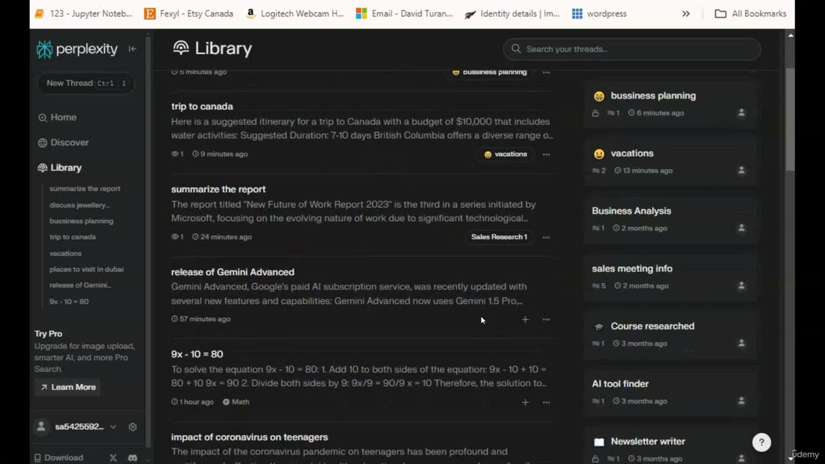
Task: Add release of Gemini Advanced thread to collection
Action: [x=525, y=320]
